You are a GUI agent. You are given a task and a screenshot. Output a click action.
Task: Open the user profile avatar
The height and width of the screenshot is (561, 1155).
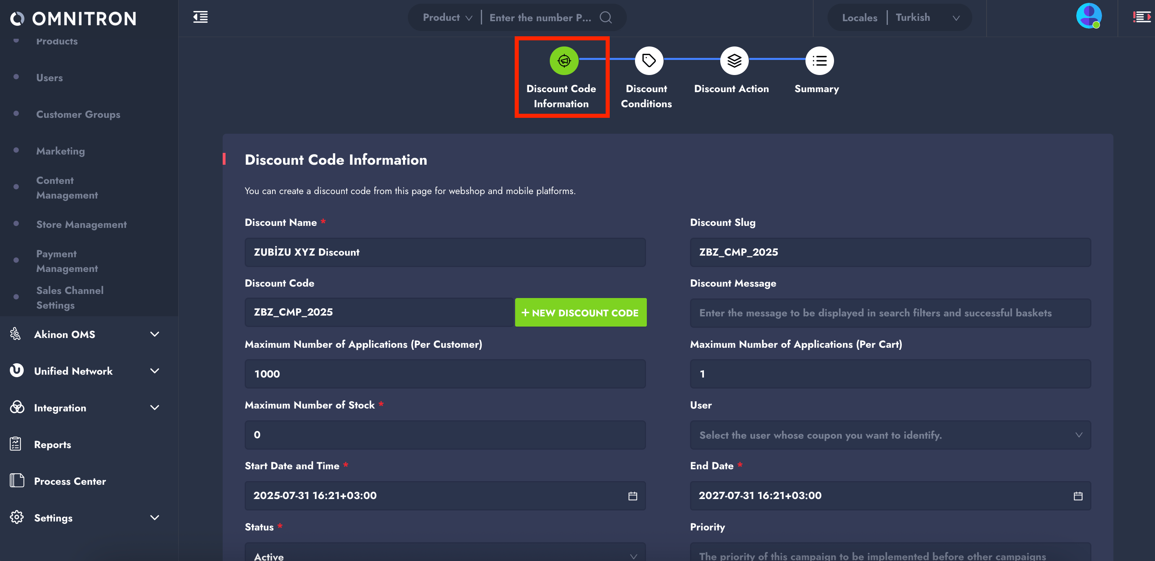pyautogui.click(x=1088, y=16)
